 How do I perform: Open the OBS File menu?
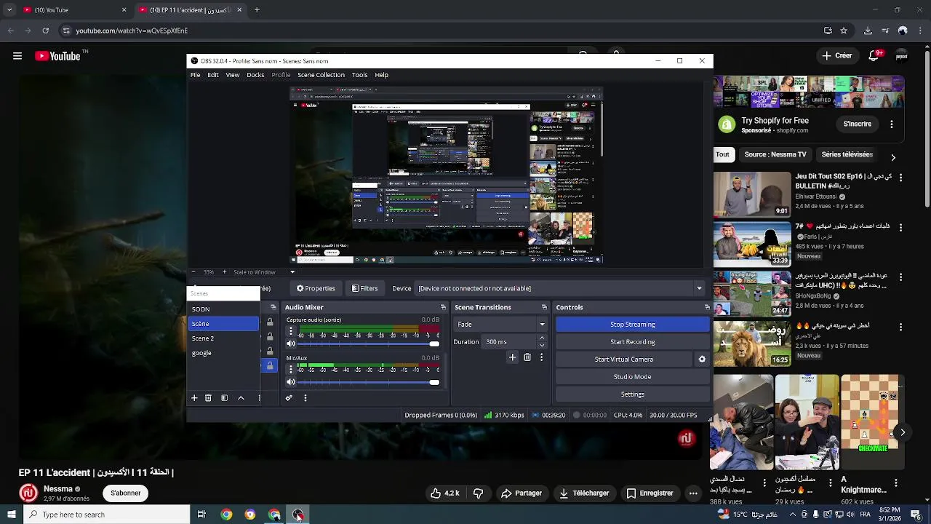click(196, 75)
